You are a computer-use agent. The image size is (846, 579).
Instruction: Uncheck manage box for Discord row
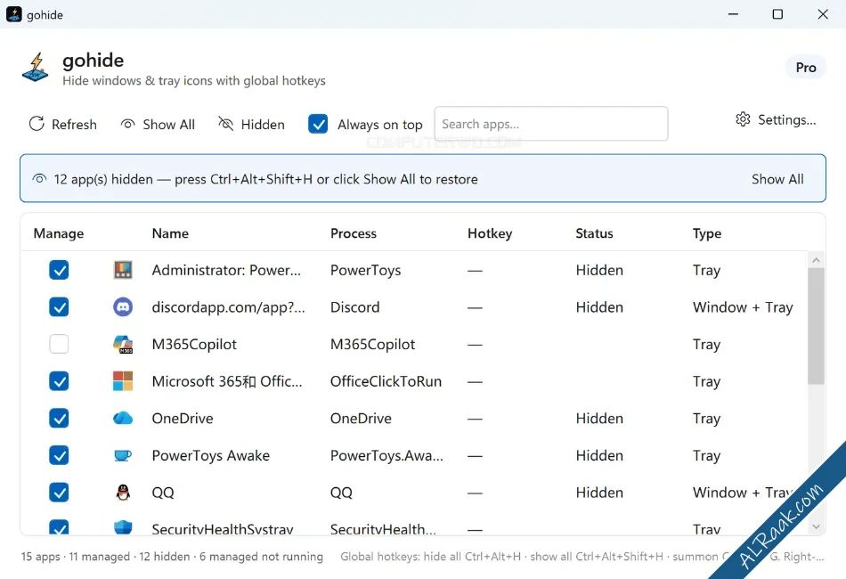pyautogui.click(x=59, y=307)
